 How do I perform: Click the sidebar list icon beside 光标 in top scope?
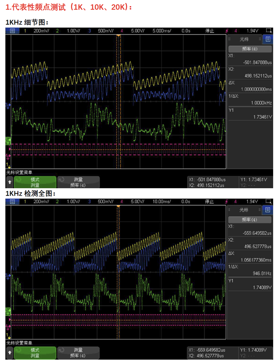click(x=267, y=39)
